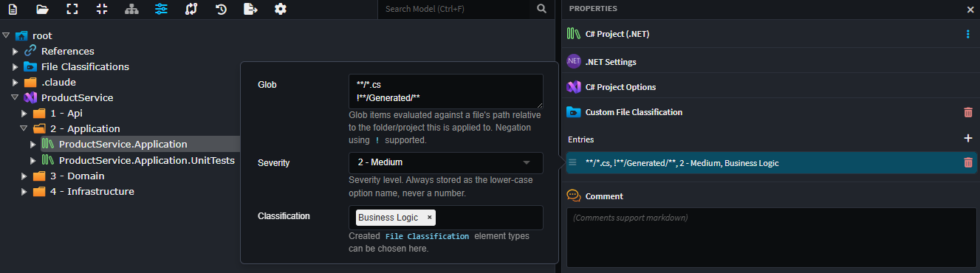The image size is (980, 273).
Task: Open the Severity dropdown
Action: (445, 162)
